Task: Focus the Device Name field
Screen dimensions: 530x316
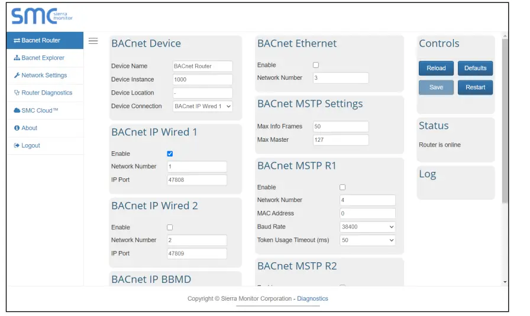Action: (x=202, y=66)
